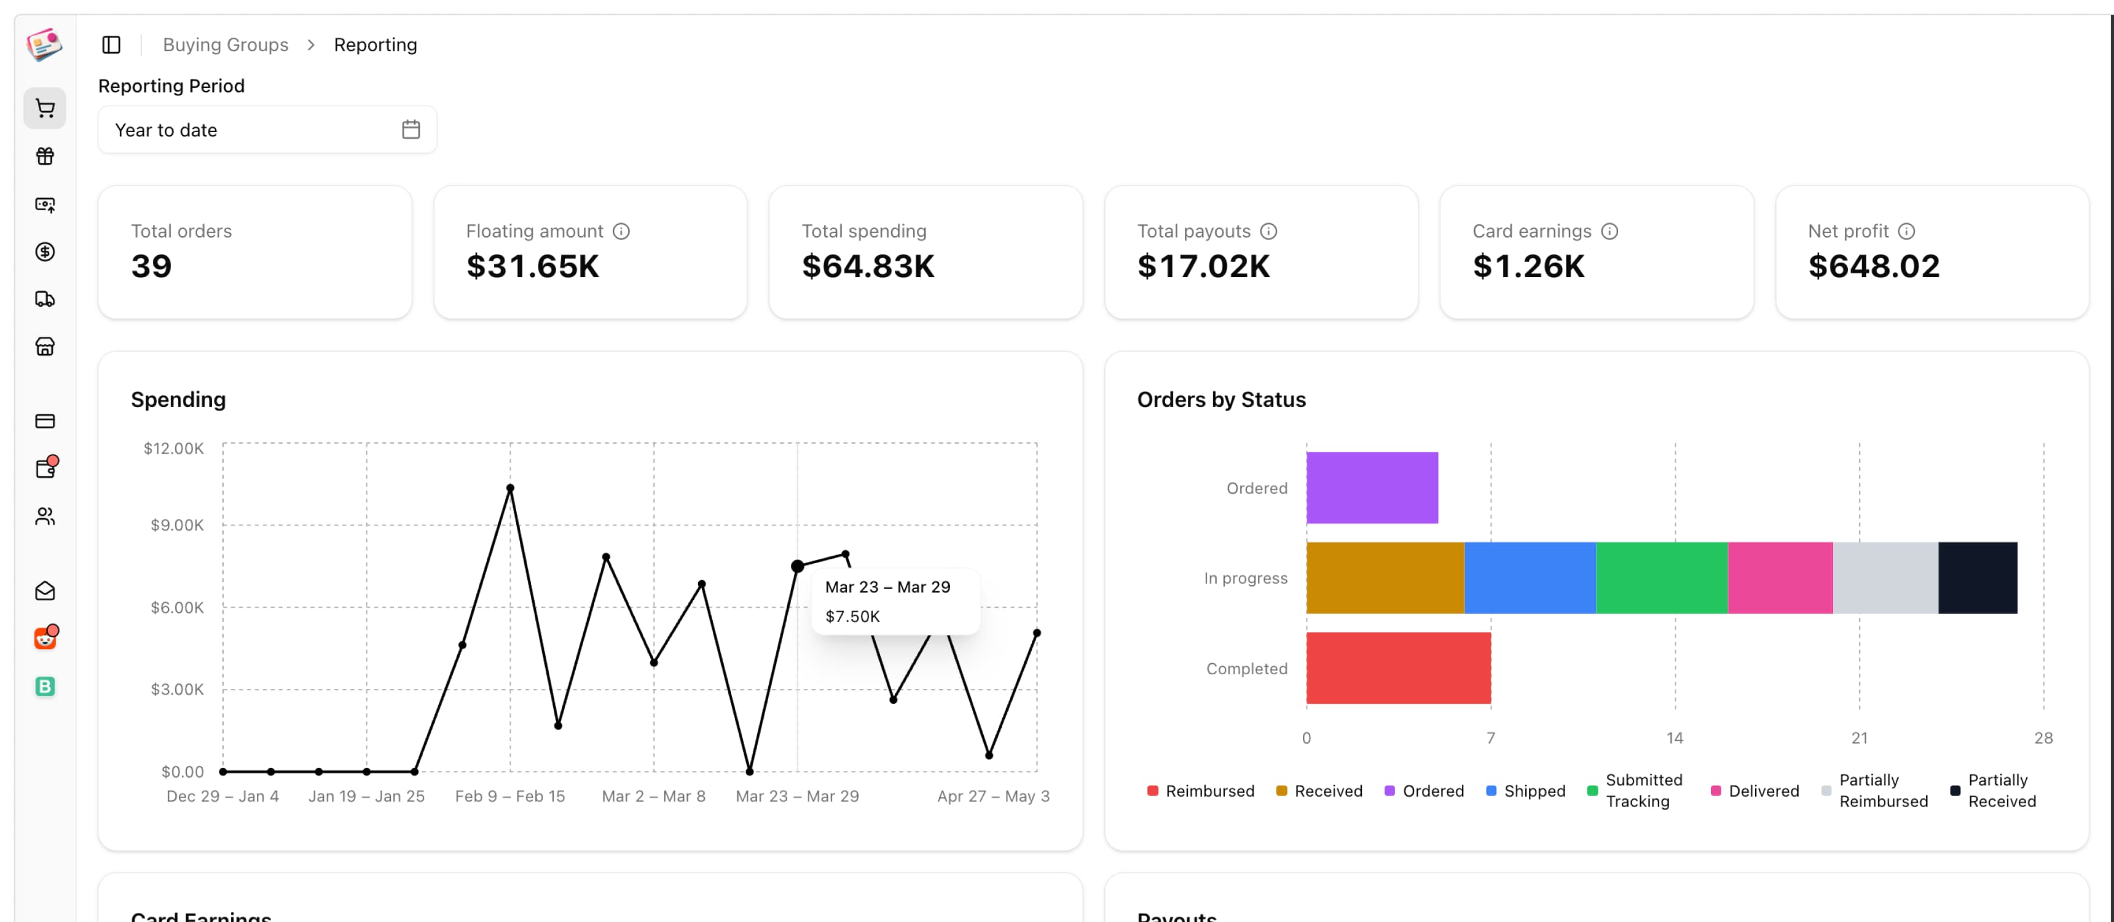Image resolution: width=2114 pixels, height=922 pixels.
Task: Click the purple Ordered bar
Action: [1372, 487]
